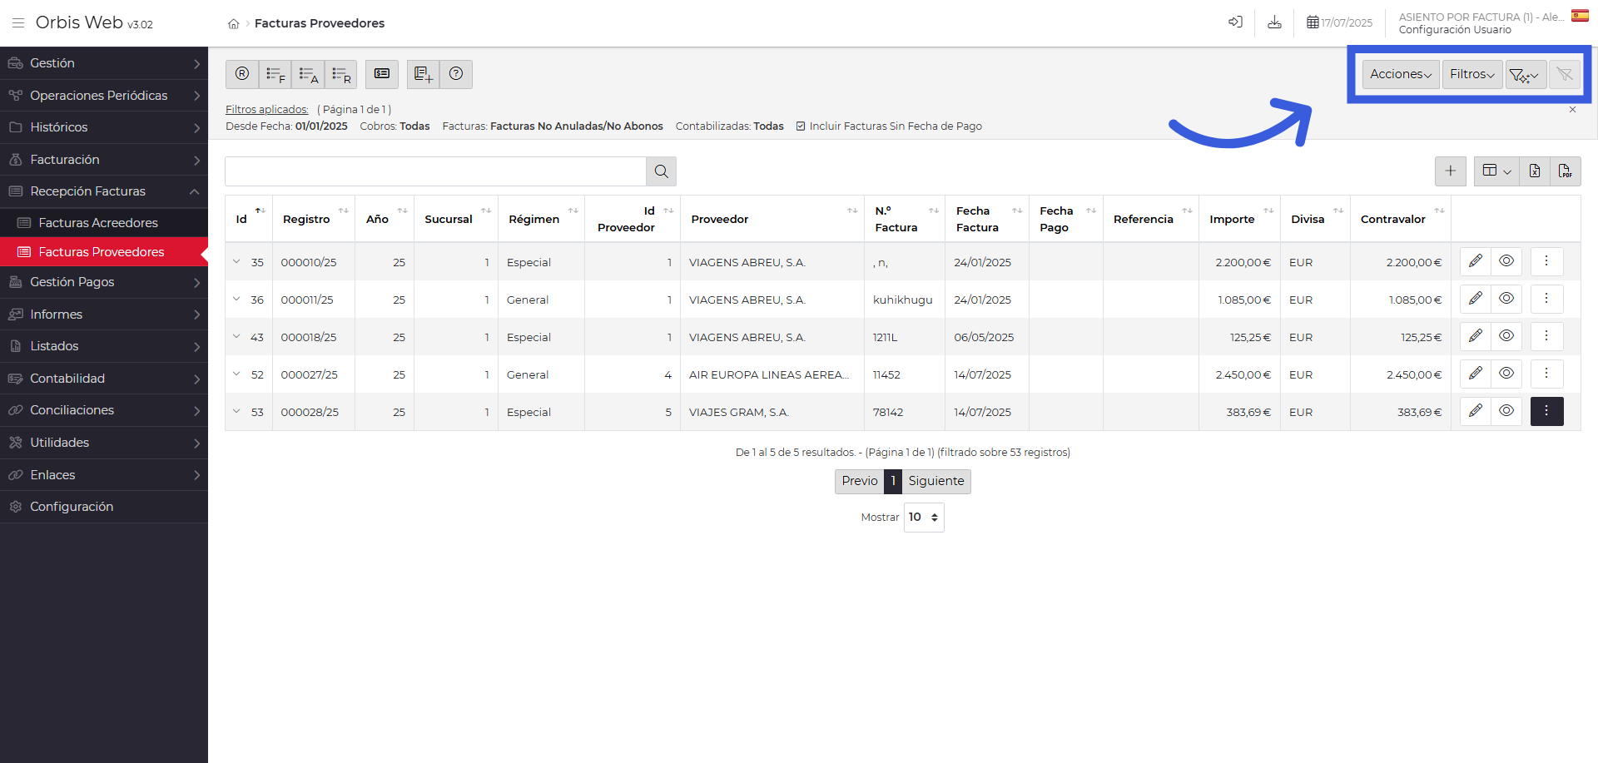1598x763 pixels.
Task: Export the table to PDF
Action: click(x=1565, y=171)
